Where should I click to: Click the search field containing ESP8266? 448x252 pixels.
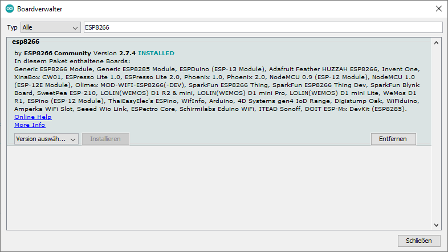[262, 27]
